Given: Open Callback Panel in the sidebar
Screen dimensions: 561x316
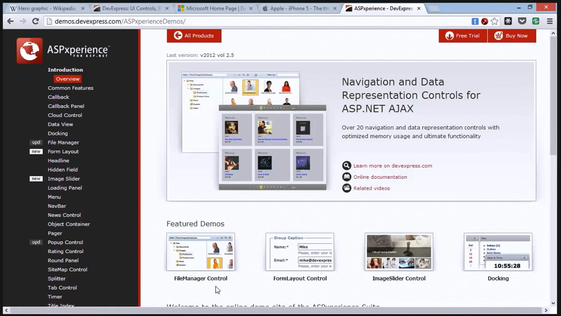Looking at the screenshot, I should [x=66, y=106].
